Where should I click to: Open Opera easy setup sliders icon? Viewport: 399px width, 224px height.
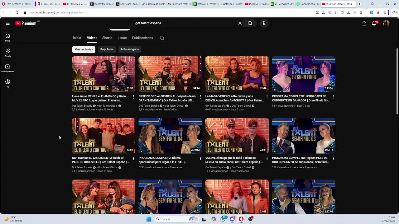(355, 12)
